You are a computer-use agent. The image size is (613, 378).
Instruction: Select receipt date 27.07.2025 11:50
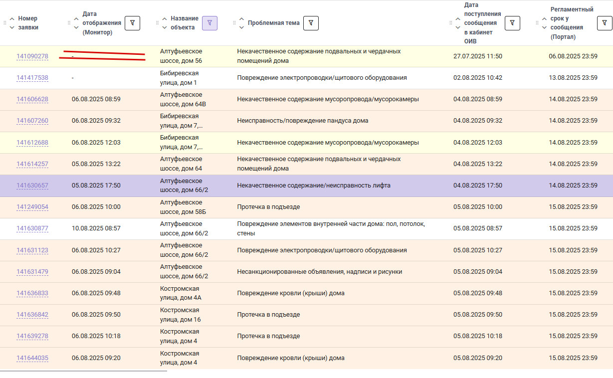(478, 56)
